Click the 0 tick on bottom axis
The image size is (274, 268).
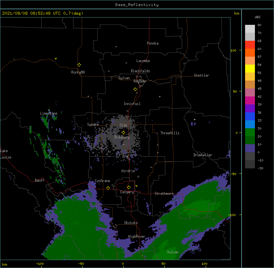(123, 264)
